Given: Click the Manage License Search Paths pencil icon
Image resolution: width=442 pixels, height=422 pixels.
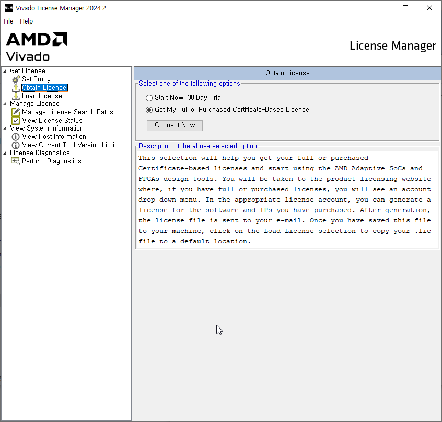Looking at the screenshot, I should (x=16, y=112).
